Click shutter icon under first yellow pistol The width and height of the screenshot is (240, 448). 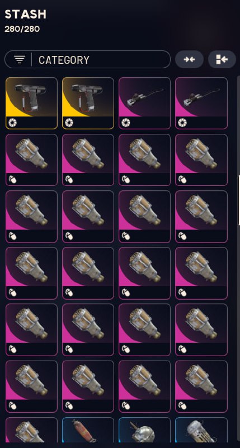point(13,123)
